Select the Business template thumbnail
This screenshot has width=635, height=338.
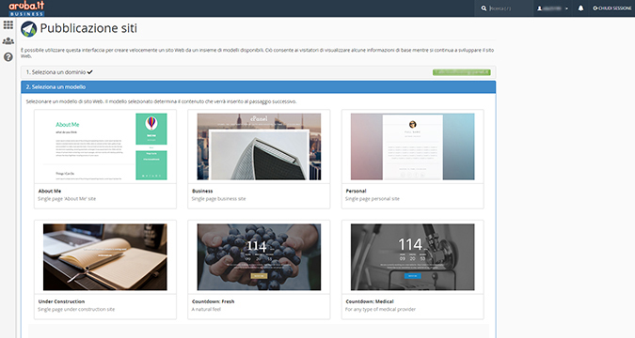(259, 146)
